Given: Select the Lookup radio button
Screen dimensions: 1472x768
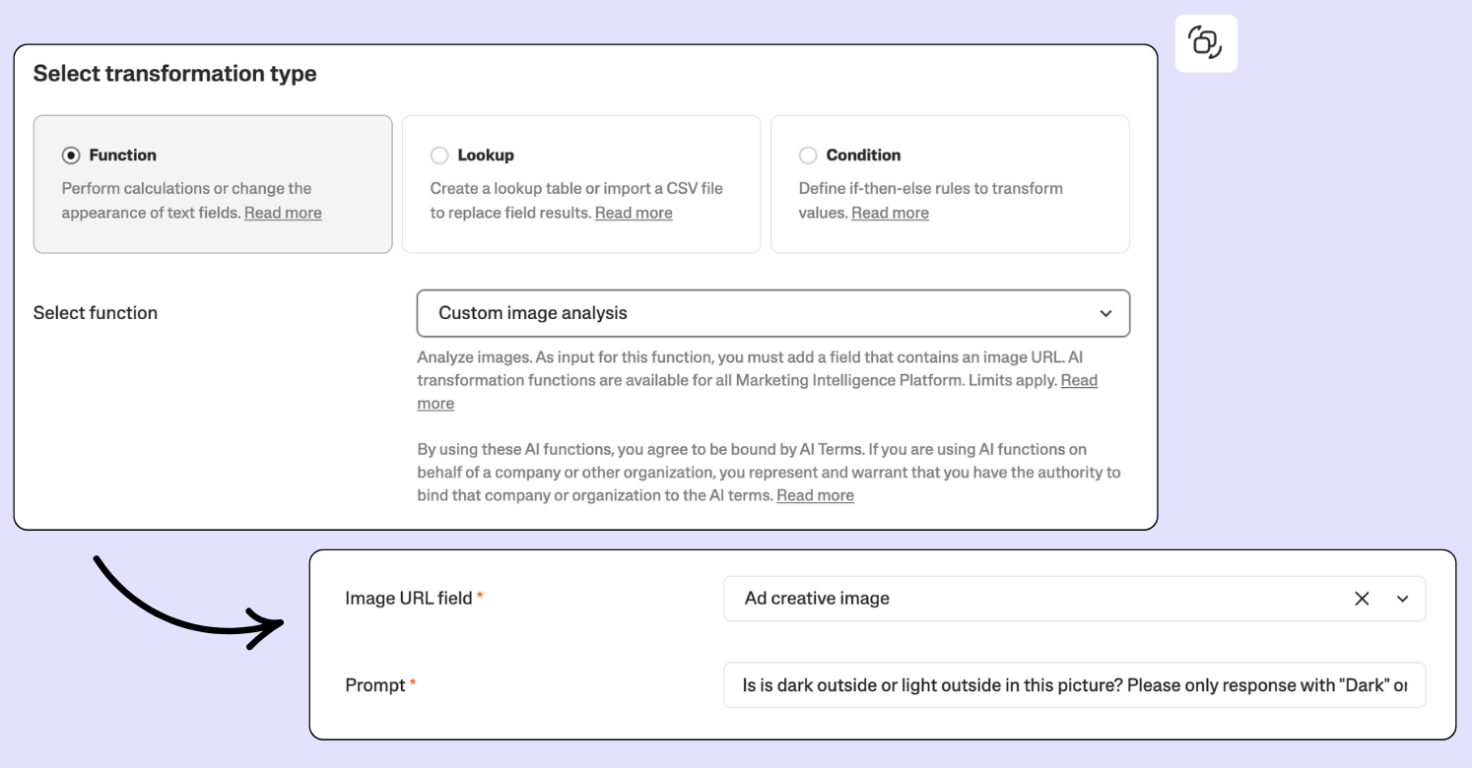Looking at the screenshot, I should (439, 156).
